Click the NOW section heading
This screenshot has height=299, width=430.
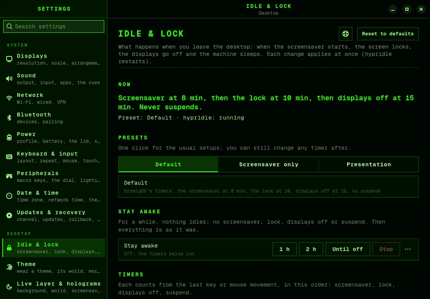(124, 84)
